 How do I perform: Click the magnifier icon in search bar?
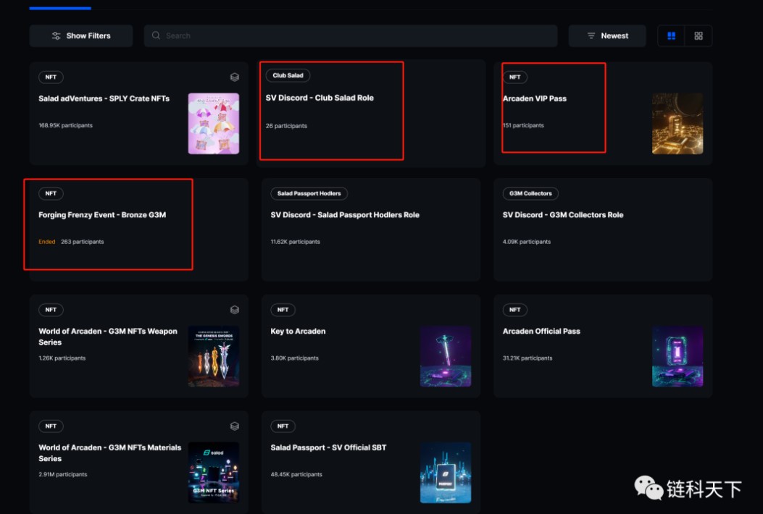tap(156, 35)
